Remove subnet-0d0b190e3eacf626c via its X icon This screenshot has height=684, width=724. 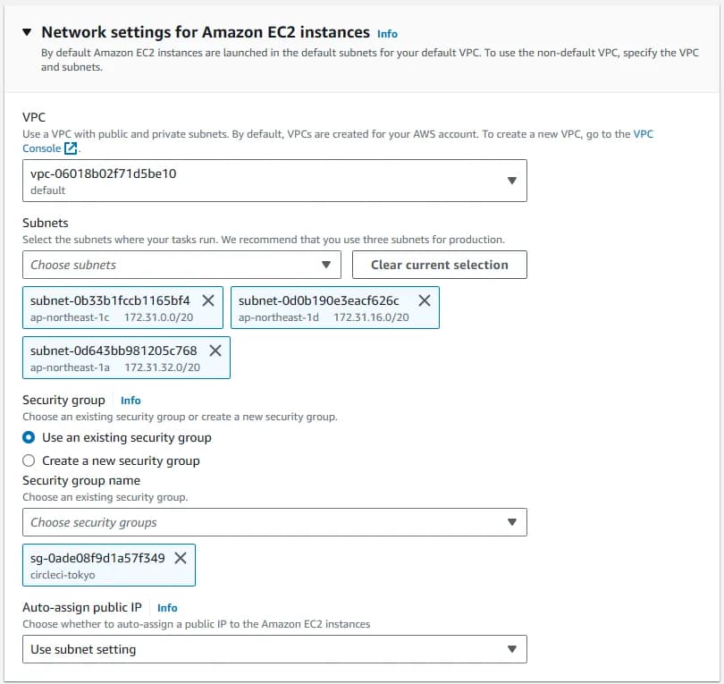[x=424, y=300]
